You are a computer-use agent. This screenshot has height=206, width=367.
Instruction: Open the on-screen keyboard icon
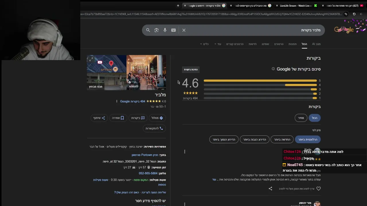[x=173, y=30]
